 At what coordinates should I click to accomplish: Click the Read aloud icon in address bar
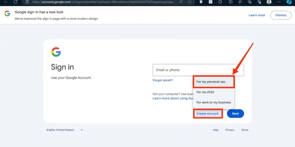(x=181, y=2)
